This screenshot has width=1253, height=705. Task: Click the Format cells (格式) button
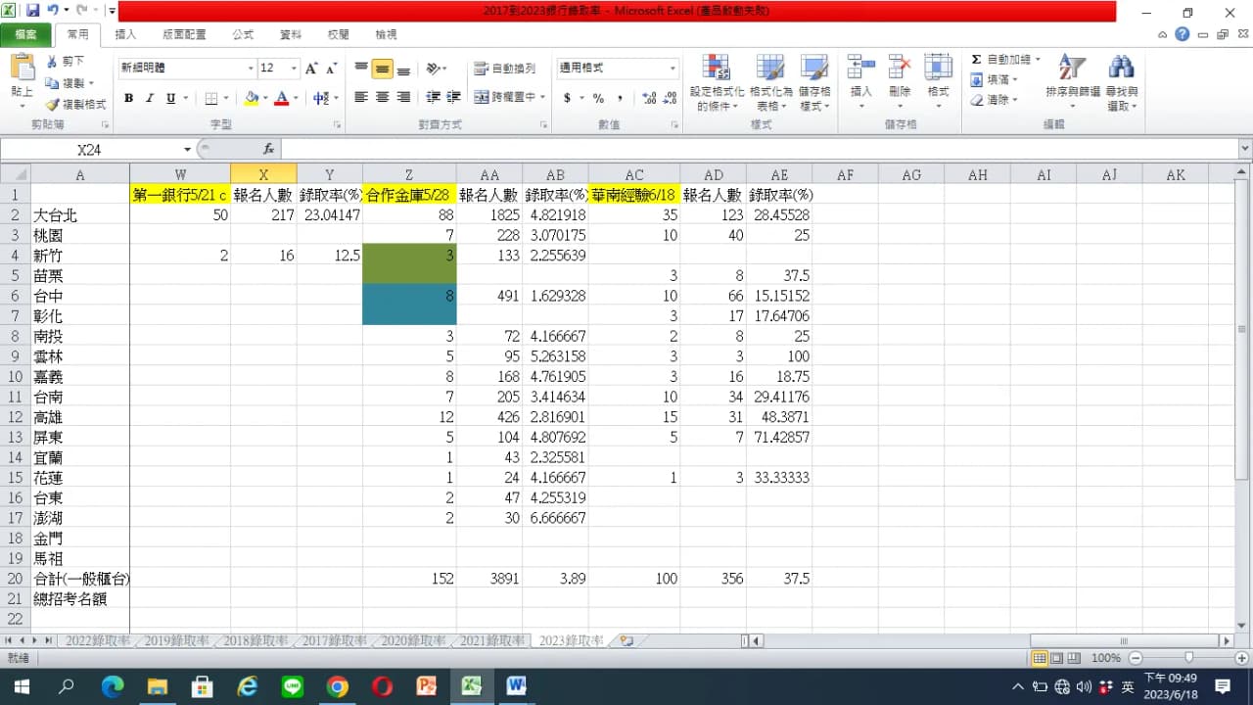(x=938, y=82)
